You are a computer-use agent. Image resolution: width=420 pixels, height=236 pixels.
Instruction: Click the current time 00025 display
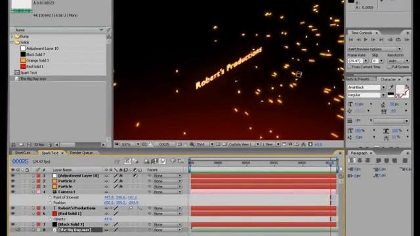click(20, 161)
